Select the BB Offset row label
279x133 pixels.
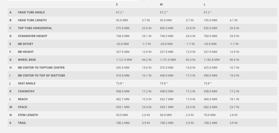click(x=26, y=44)
